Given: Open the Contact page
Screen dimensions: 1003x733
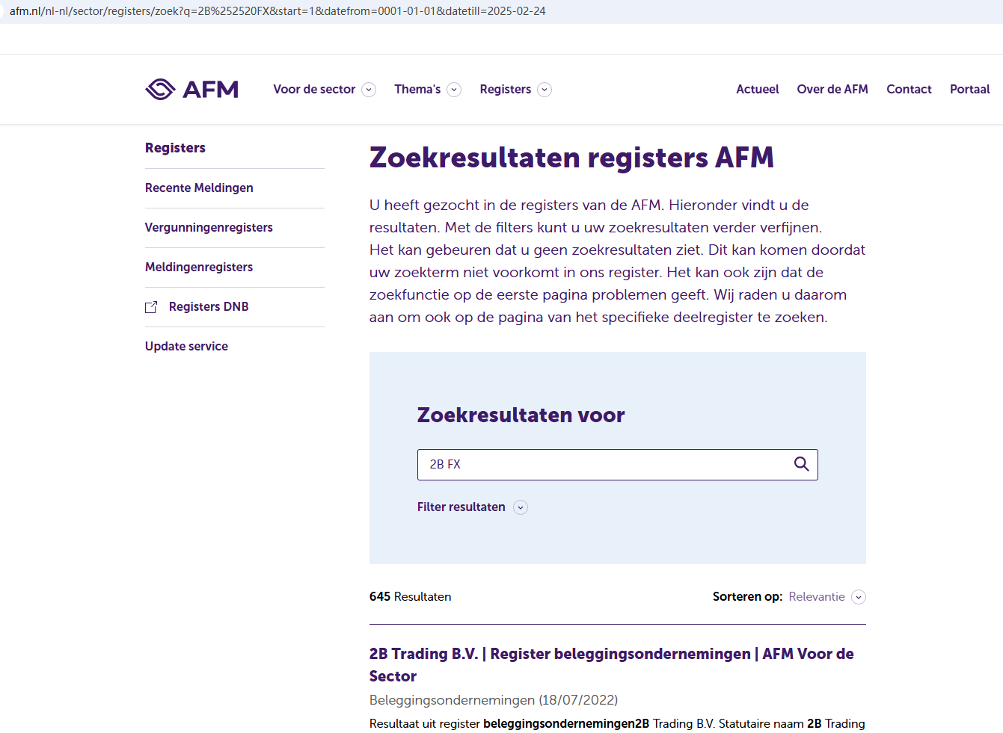Looking at the screenshot, I should pyautogui.click(x=909, y=89).
